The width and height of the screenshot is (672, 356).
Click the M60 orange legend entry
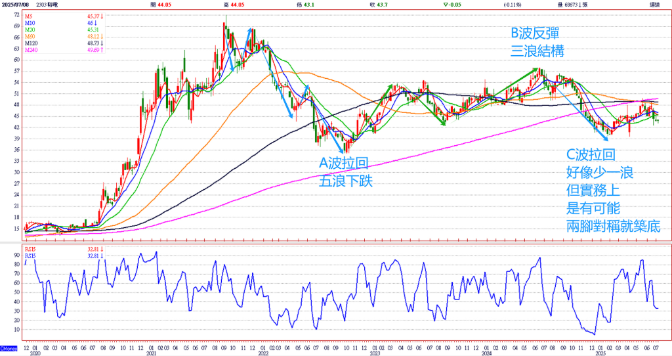31,36
